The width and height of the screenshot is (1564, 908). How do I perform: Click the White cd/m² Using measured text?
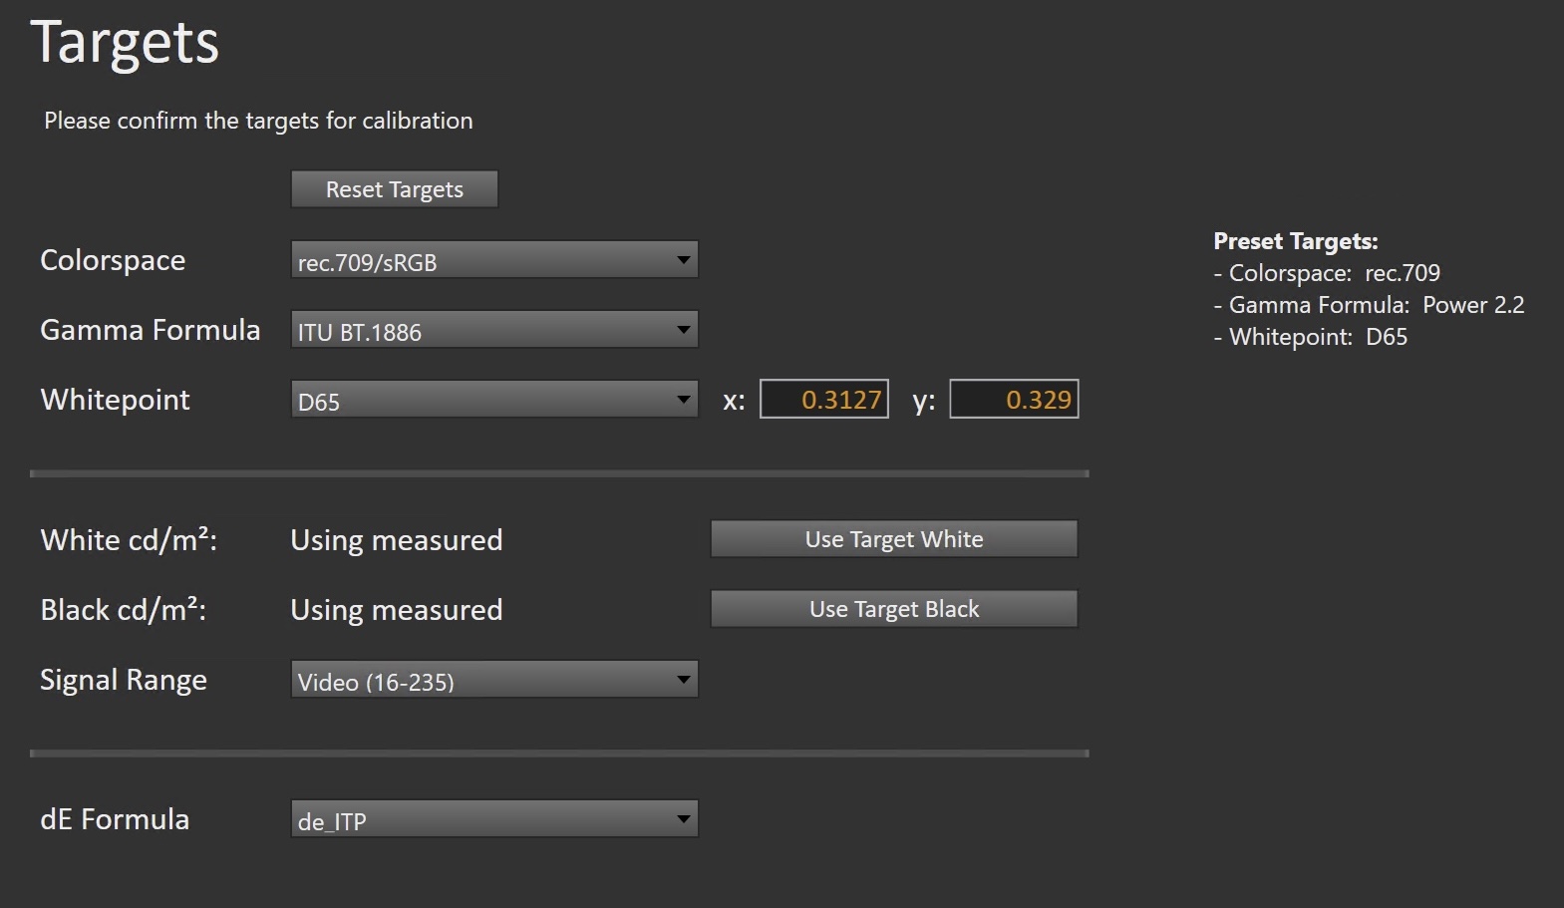pyautogui.click(x=396, y=540)
